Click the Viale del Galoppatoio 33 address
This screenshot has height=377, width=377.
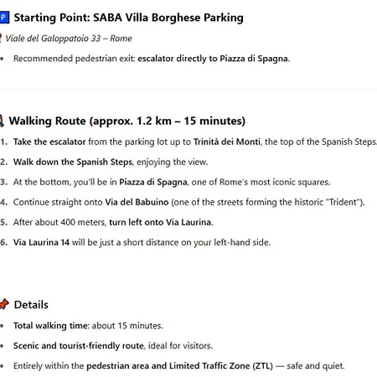(69, 39)
